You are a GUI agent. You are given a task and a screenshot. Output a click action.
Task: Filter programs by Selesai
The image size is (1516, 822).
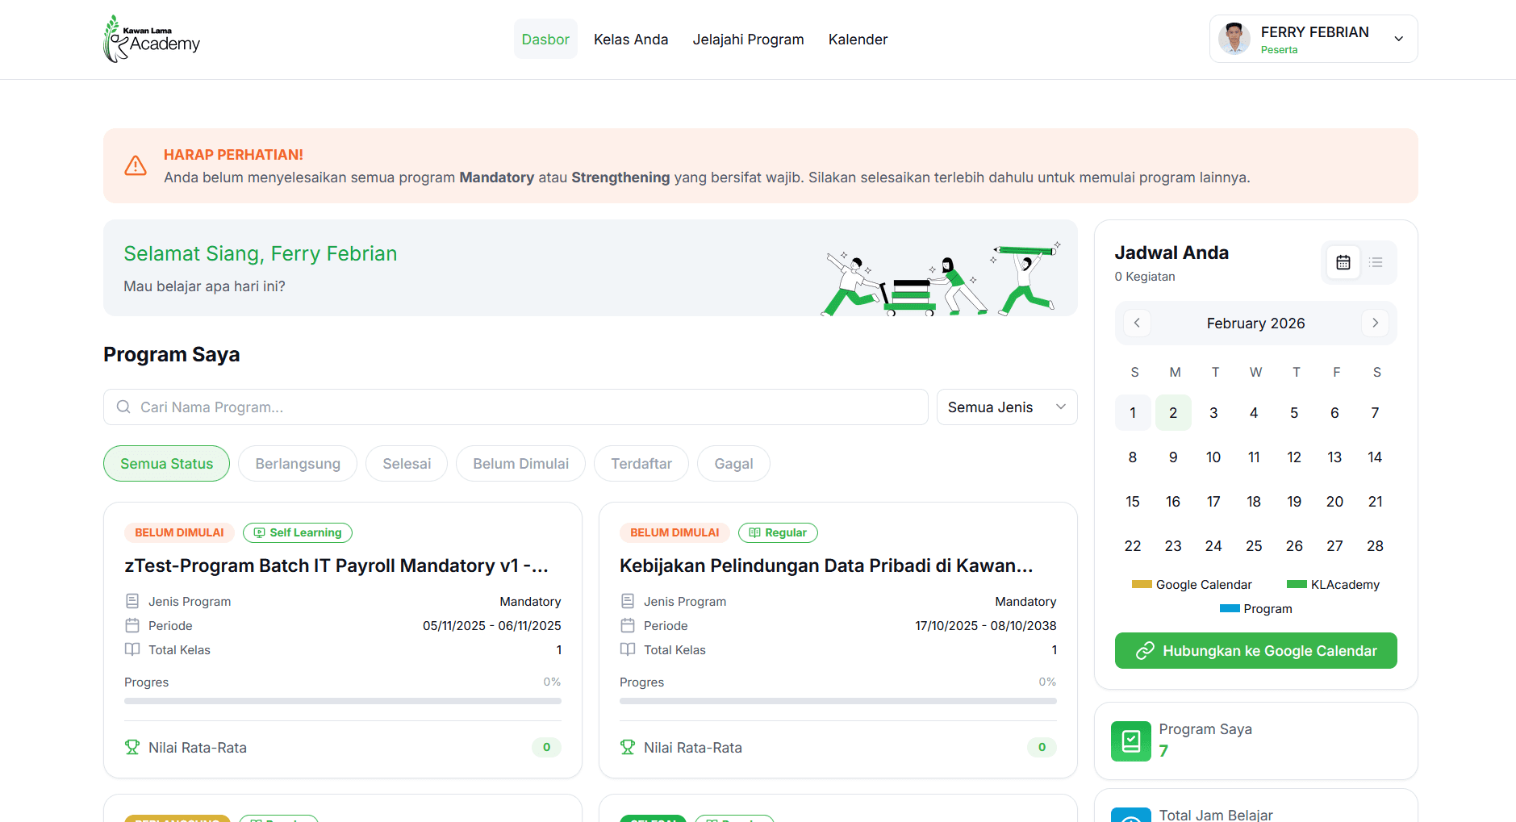click(407, 464)
